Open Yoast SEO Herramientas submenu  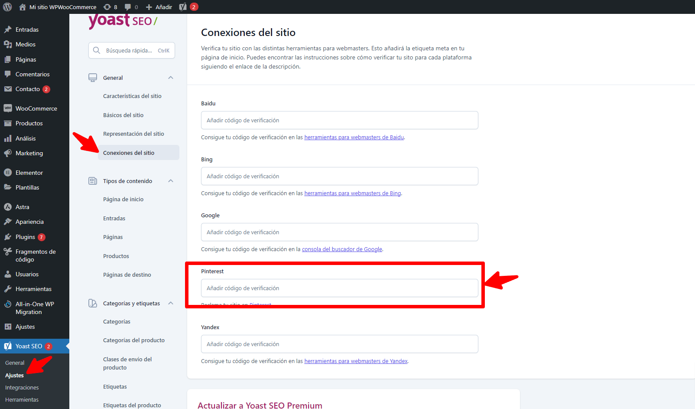[22, 400]
